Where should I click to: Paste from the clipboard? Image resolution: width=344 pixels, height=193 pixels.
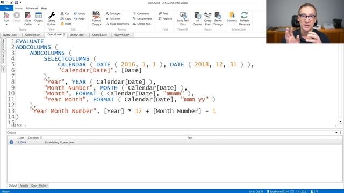point(66,24)
